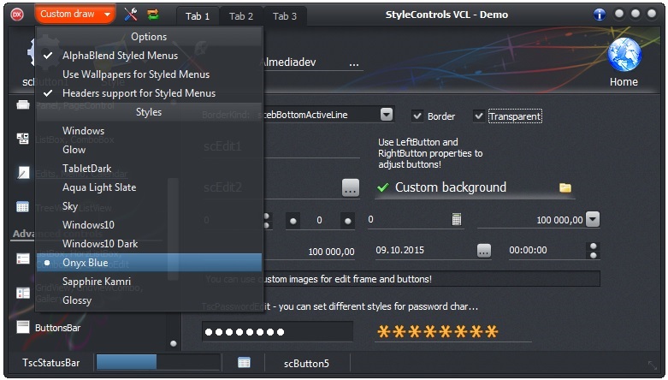Screen dimensions: 668x380
Task: Click the green-orange swap arrows icon
Action: coord(153,15)
